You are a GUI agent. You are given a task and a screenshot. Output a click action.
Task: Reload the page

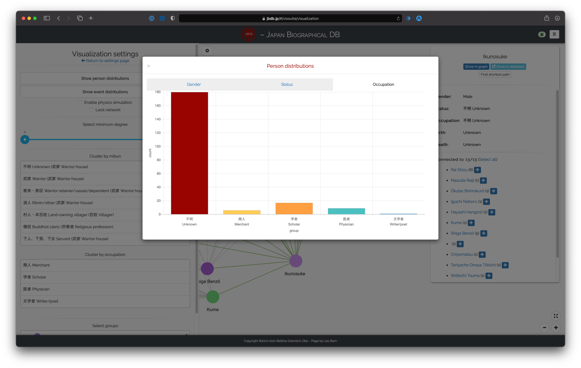[398, 19]
